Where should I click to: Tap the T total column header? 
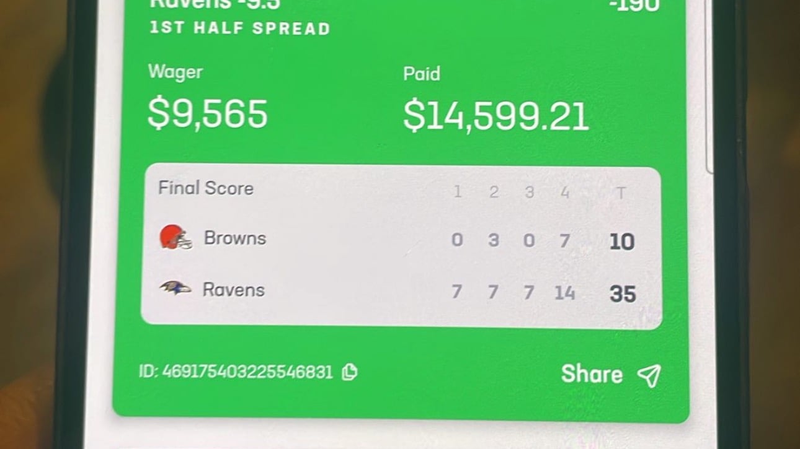[620, 194]
